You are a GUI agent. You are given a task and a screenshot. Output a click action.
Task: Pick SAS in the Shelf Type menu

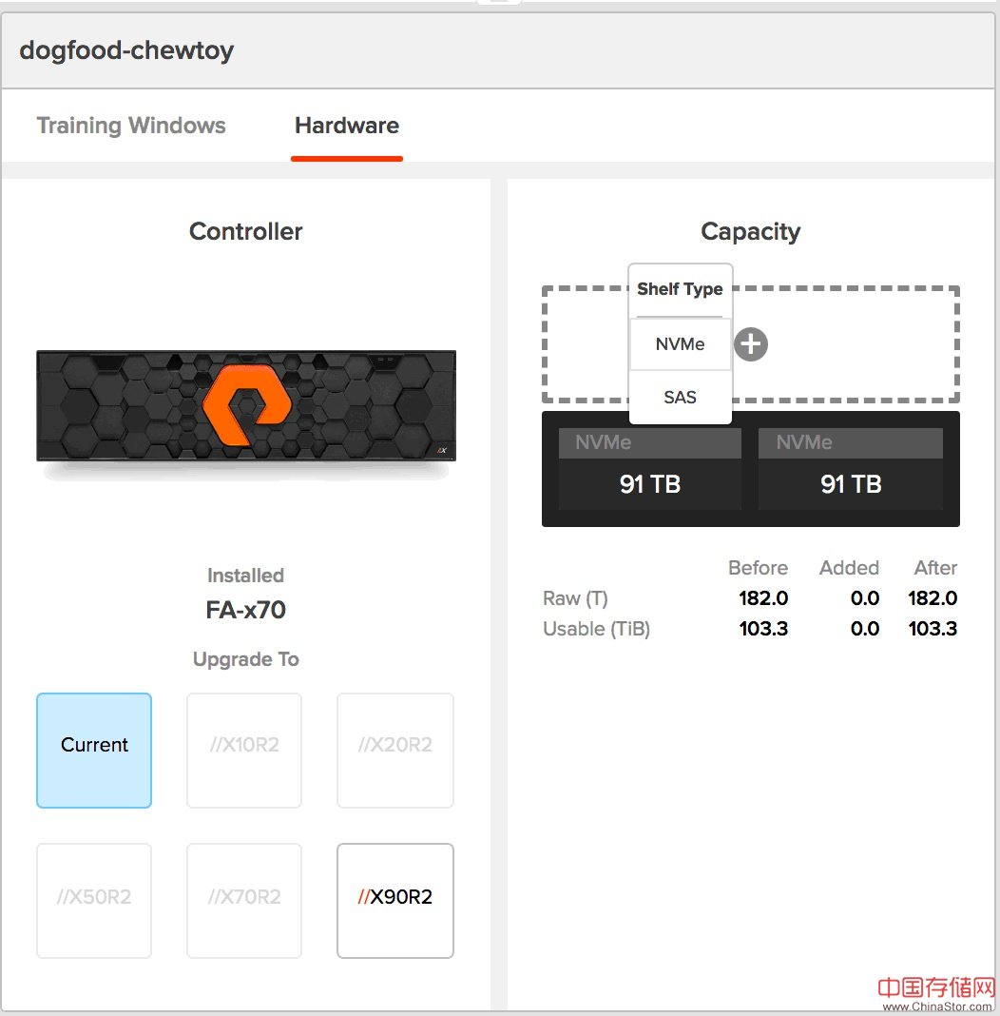[x=680, y=398]
